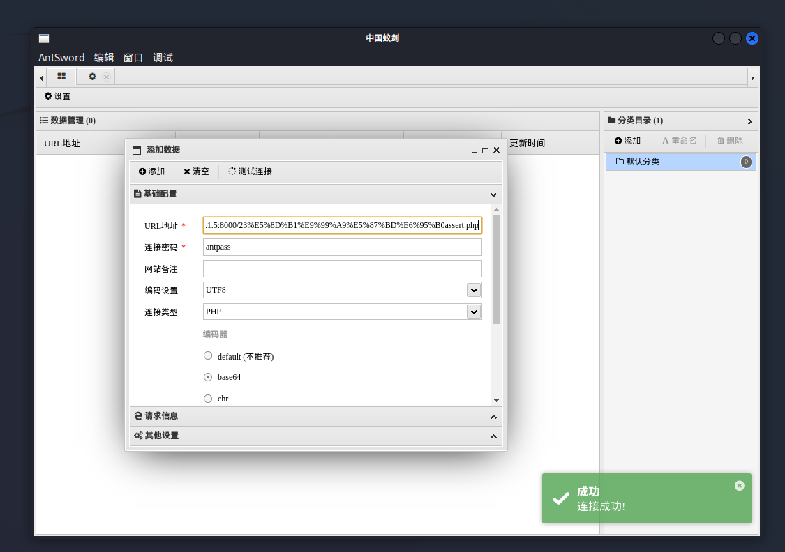Add a category with the 添加 button in 分类目录
785x552 pixels.
click(x=628, y=141)
